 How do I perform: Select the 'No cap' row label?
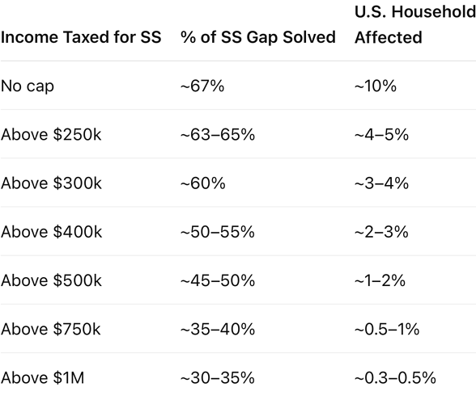pyautogui.click(x=28, y=86)
